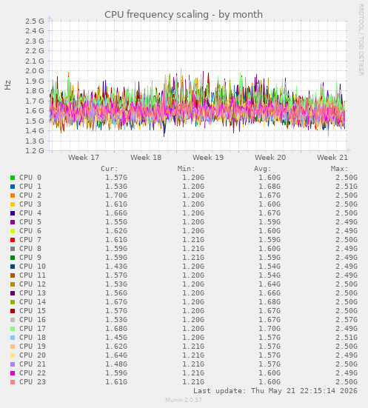
Task: Select the CPU 11 legend label
Action: click(33, 275)
